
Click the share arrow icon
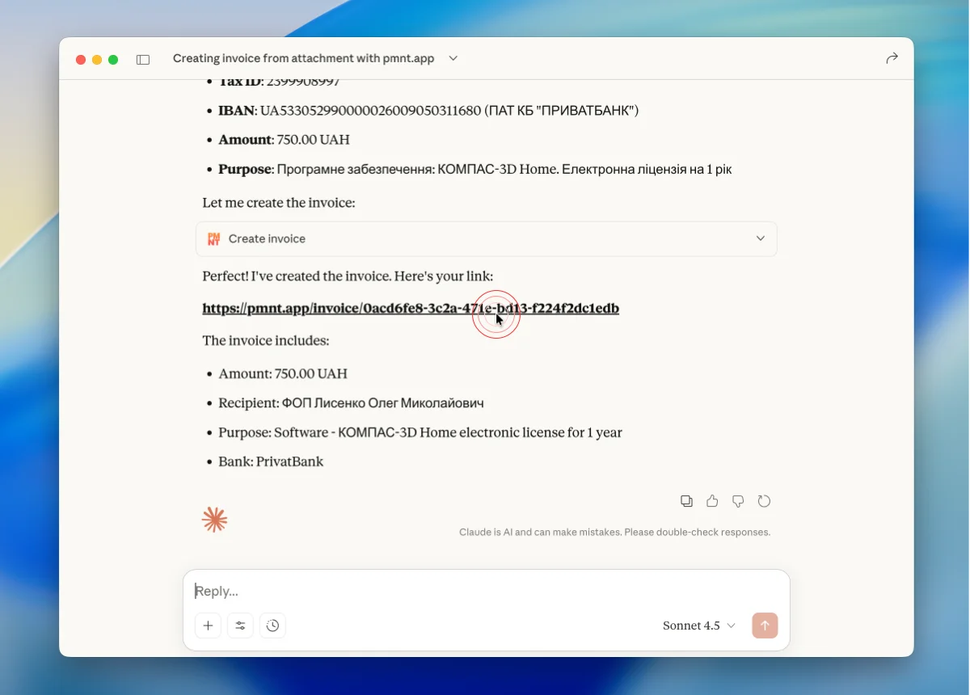[x=892, y=58]
